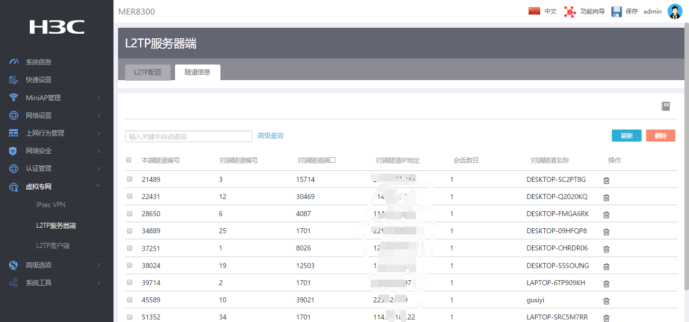Click the network settings globe icon
Image resolution: width=689 pixels, height=322 pixels.
click(14, 115)
